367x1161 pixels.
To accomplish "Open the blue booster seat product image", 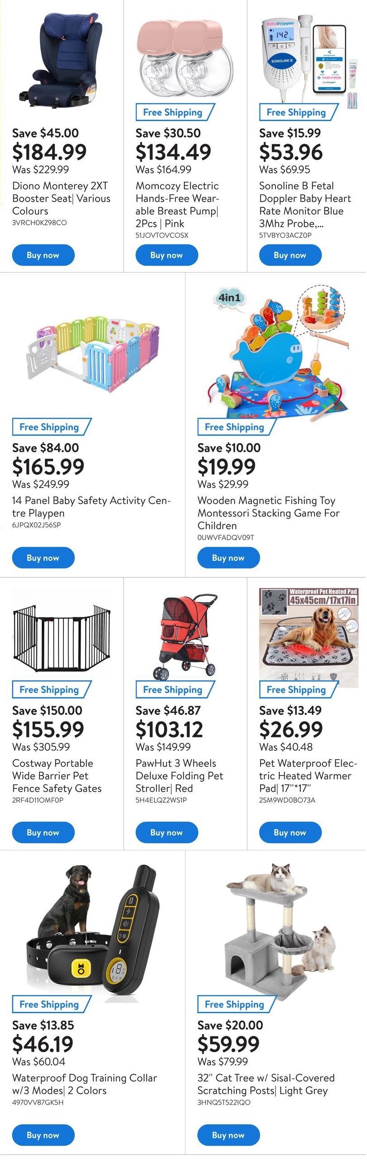I will click(x=62, y=59).
